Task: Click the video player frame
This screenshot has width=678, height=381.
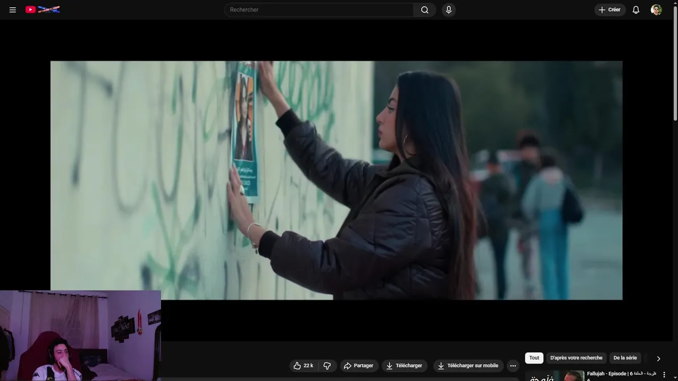Action: pyautogui.click(x=336, y=180)
